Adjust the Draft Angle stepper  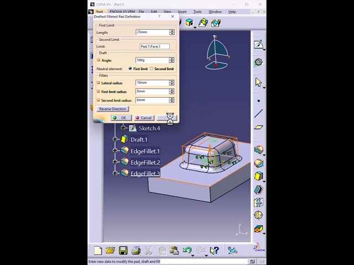[171, 60]
